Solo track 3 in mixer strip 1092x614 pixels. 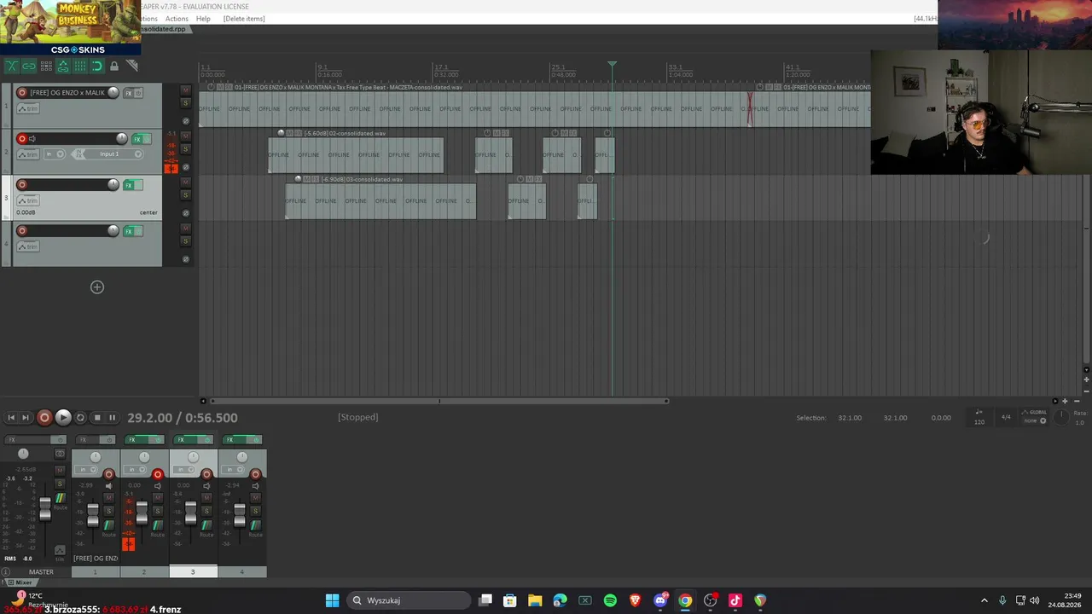206,511
